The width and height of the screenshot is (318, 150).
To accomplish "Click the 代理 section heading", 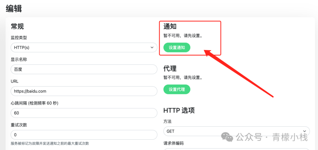I will point(170,68).
